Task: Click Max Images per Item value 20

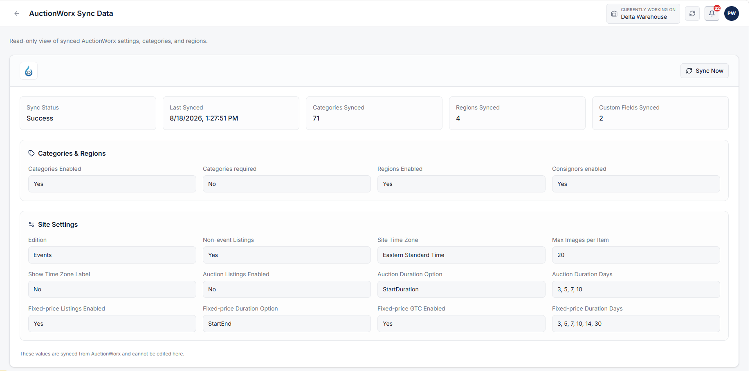Action: (636, 255)
